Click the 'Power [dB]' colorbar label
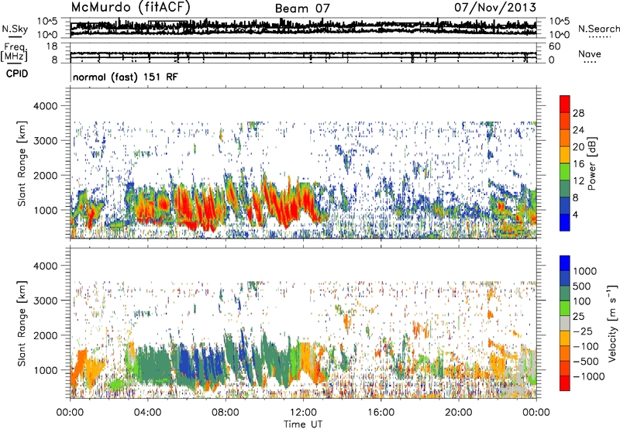The image size is (620, 429). (x=591, y=163)
